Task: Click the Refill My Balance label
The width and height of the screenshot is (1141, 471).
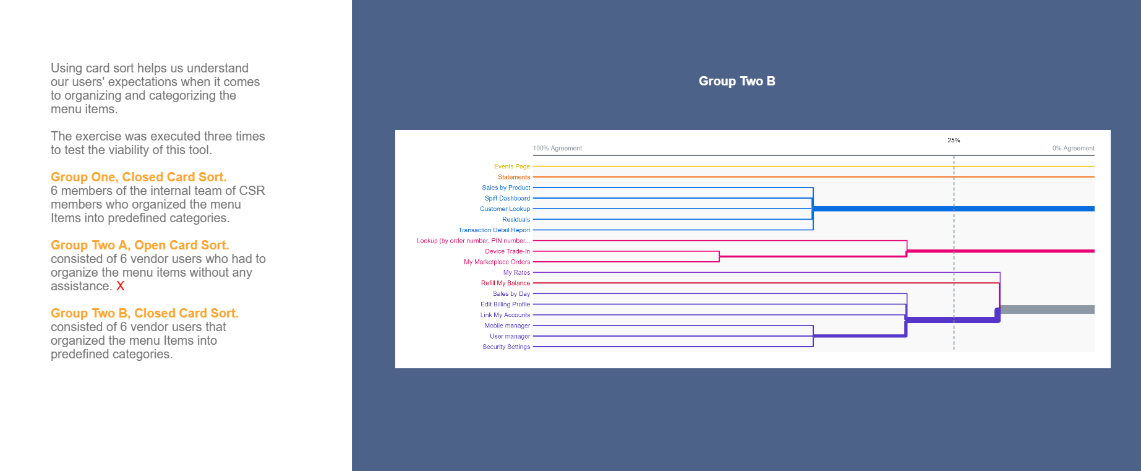Action: (x=505, y=283)
